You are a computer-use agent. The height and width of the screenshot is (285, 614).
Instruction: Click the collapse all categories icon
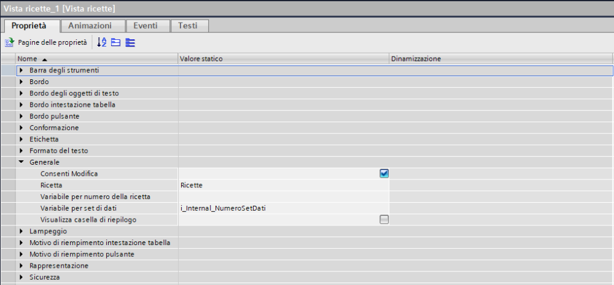click(x=115, y=42)
